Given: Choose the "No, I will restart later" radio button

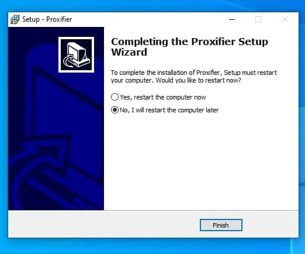Looking at the screenshot, I should coord(115,110).
